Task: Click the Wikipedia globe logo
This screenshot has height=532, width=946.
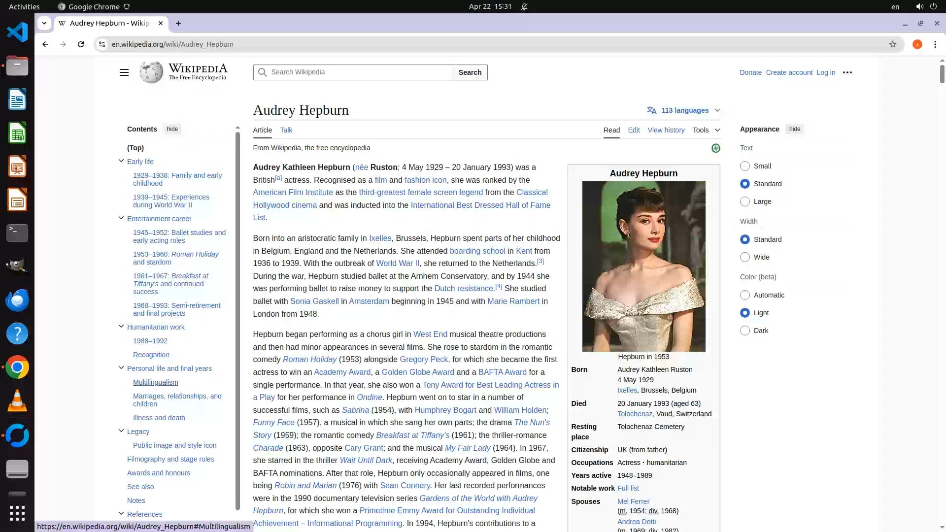Action: click(x=151, y=72)
